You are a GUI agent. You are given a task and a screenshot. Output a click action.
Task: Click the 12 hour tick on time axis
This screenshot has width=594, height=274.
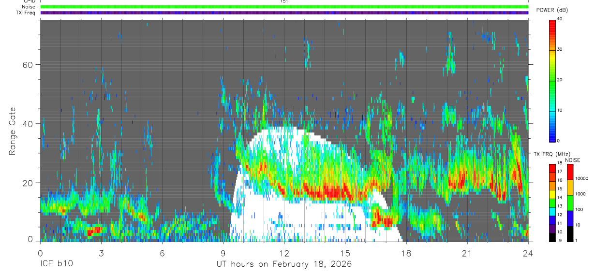284,253
